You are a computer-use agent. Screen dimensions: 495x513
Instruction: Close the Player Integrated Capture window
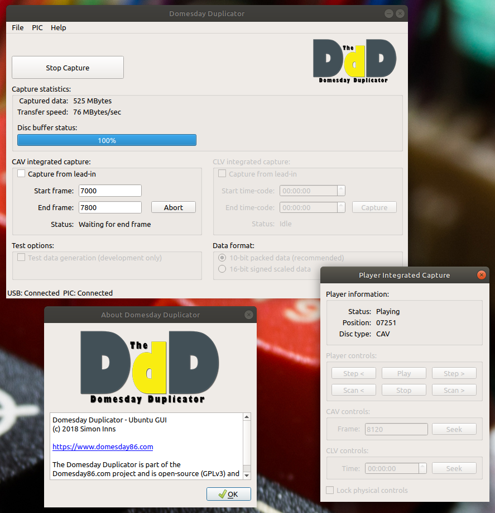481,275
